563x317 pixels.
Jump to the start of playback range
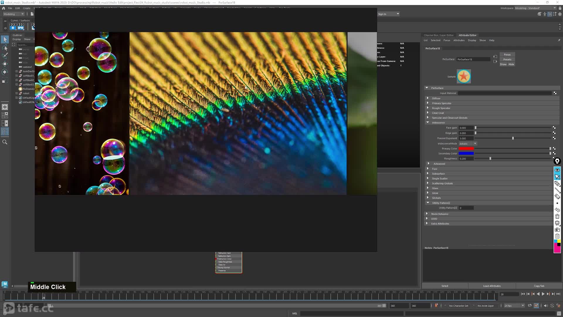[x=523, y=294]
